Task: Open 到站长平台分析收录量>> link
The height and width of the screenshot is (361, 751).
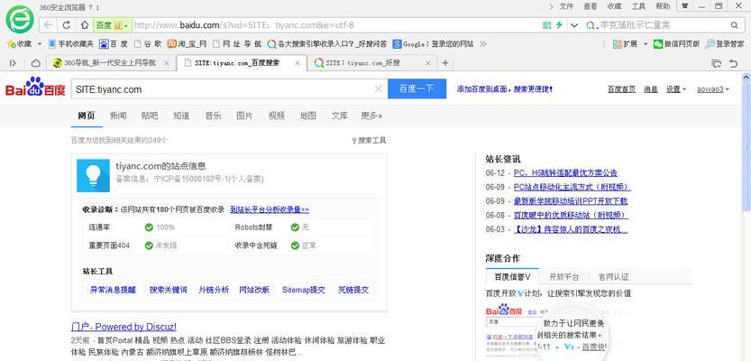Action: 270,209
